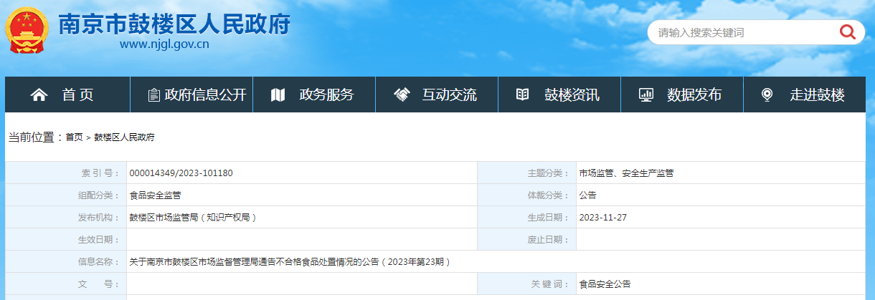Viewport: 875px width, 300px height.
Task: Select index number 000014349/2023-101180
Action: click(181, 173)
